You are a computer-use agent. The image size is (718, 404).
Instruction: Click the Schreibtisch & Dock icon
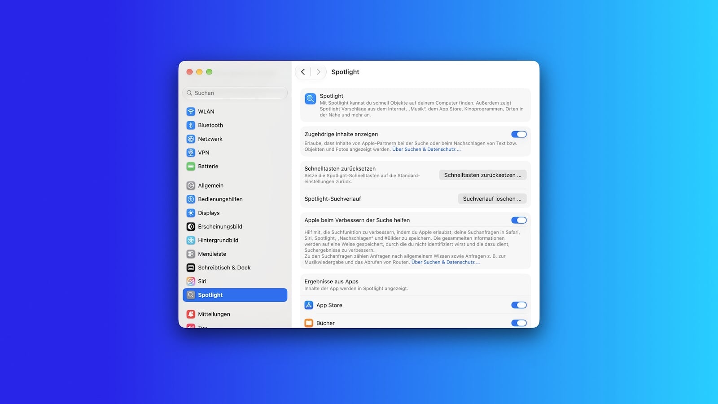(x=191, y=268)
